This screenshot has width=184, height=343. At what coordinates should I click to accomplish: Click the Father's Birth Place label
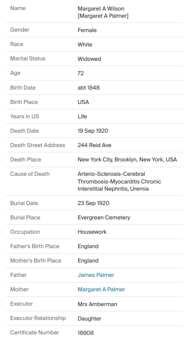[x=35, y=246]
